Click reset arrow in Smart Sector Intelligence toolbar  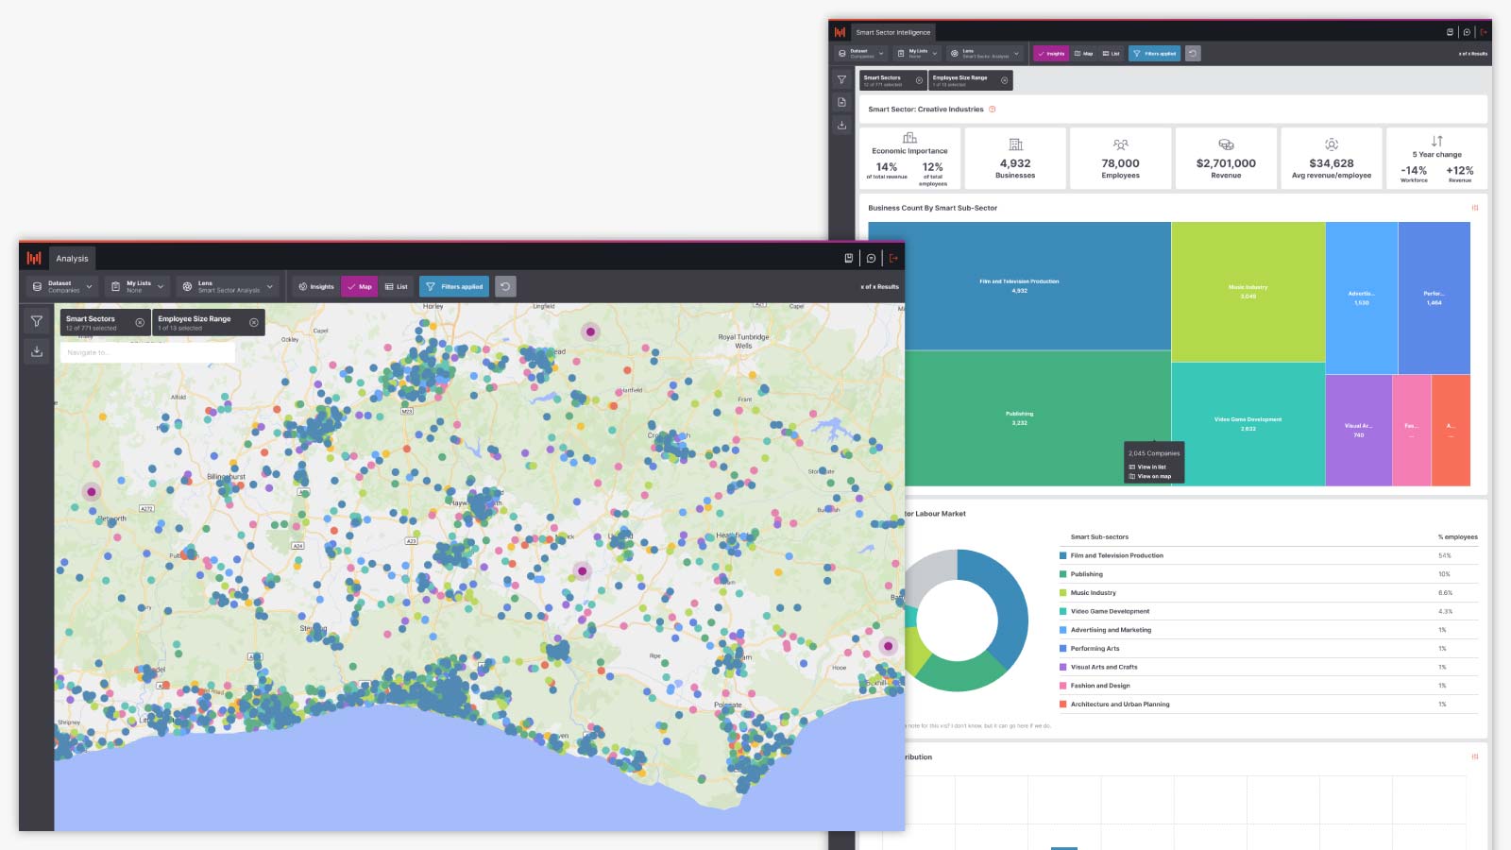[1193, 54]
